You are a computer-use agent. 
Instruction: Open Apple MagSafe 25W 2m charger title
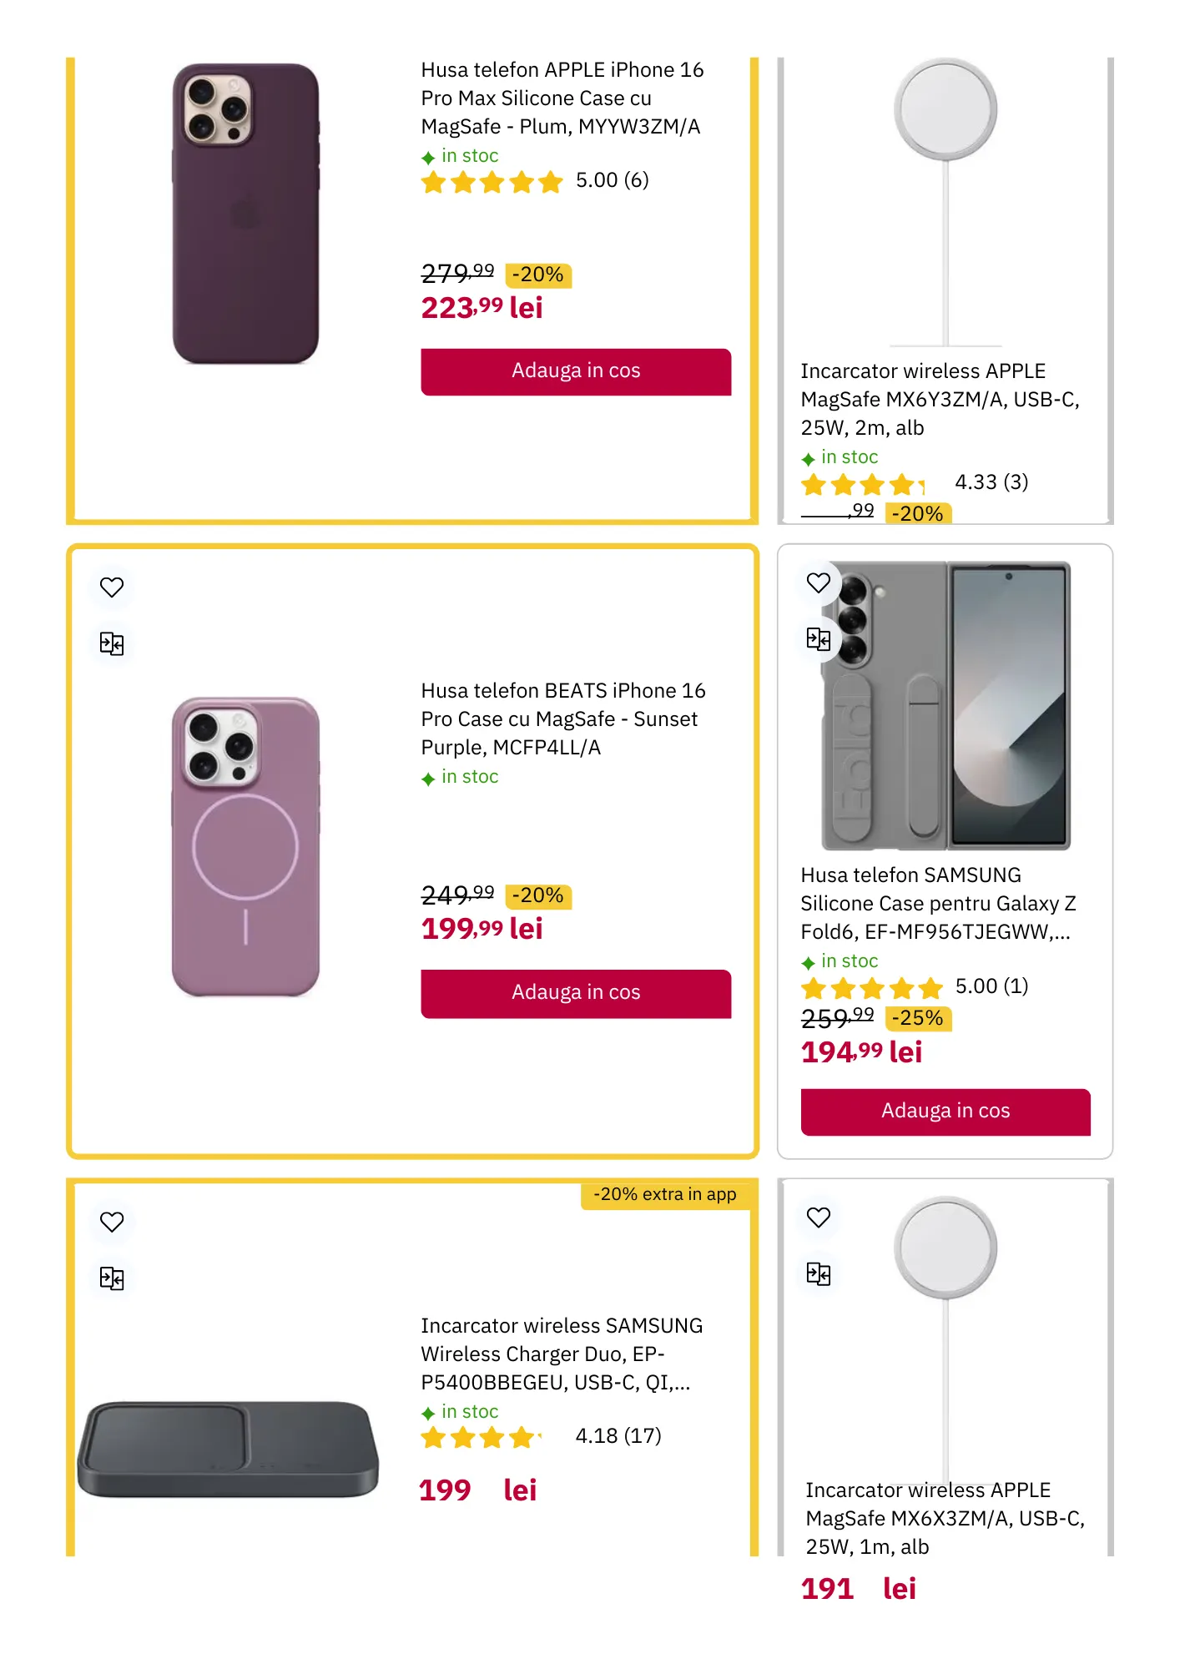(x=940, y=400)
